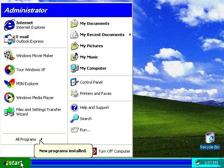Image resolution: width=224 pixels, height=168 pixels.
Task: Open the Search text label
Action: (85, 119)
